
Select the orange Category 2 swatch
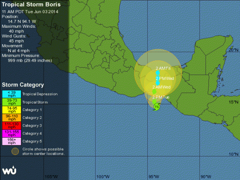[12, 118]
